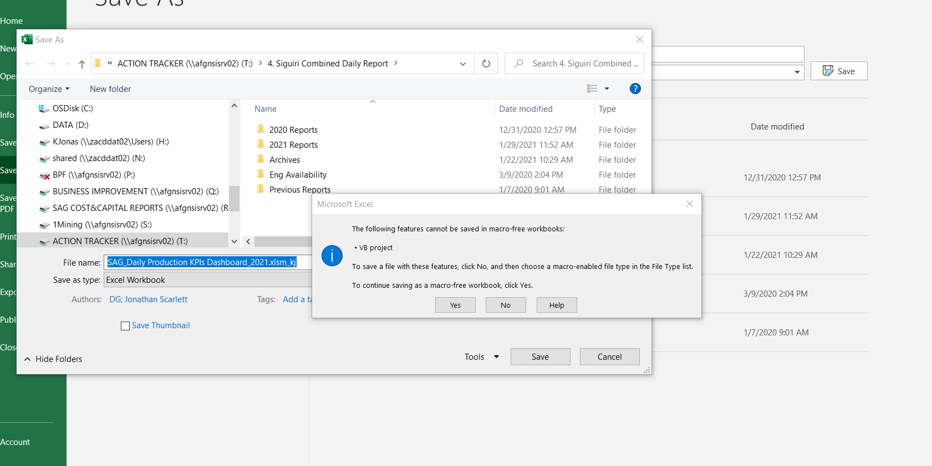Open the recent locations dropdown arrow
The image size is (932, 466).
click(x=68, y=64)
